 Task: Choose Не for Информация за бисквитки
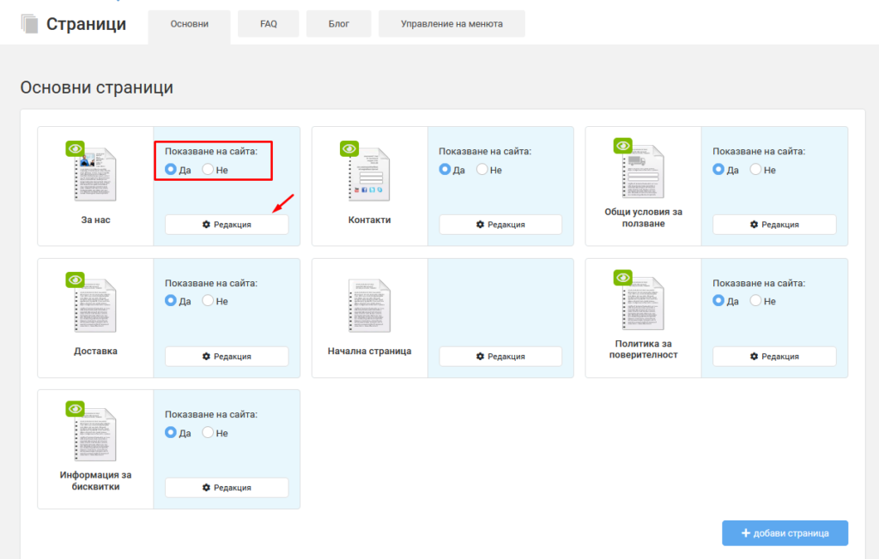pyautogui.click(x=208, y=432)
